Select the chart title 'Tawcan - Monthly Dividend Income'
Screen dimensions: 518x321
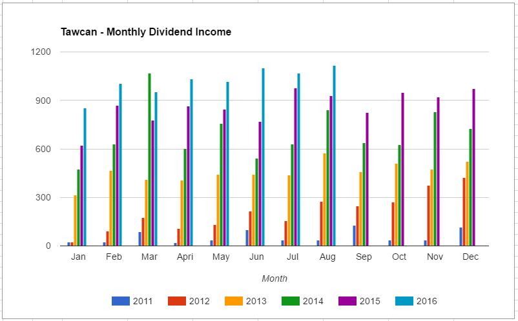145,32
